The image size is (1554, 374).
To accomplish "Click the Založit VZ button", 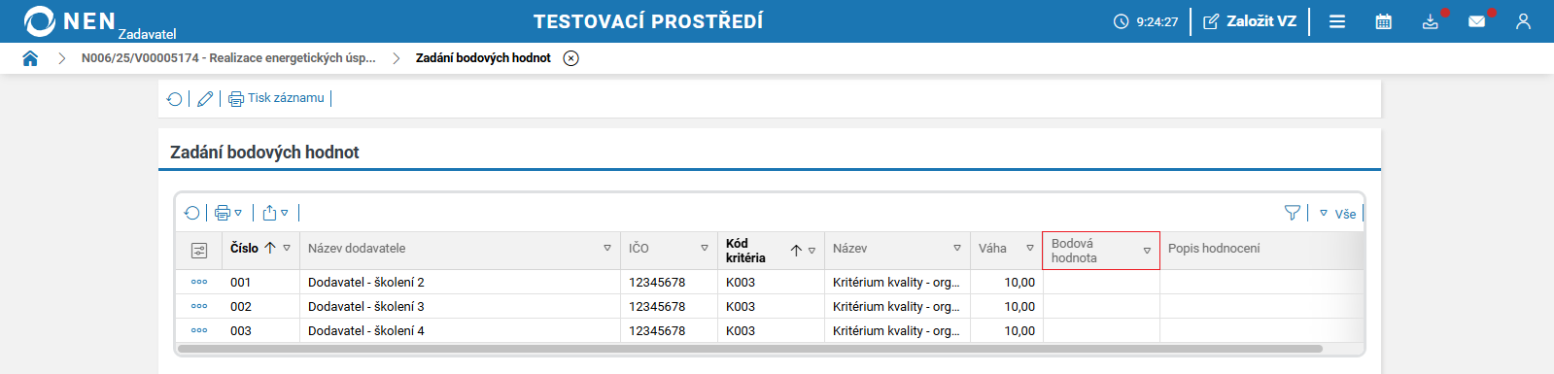I will click(x=1250, y=21).
